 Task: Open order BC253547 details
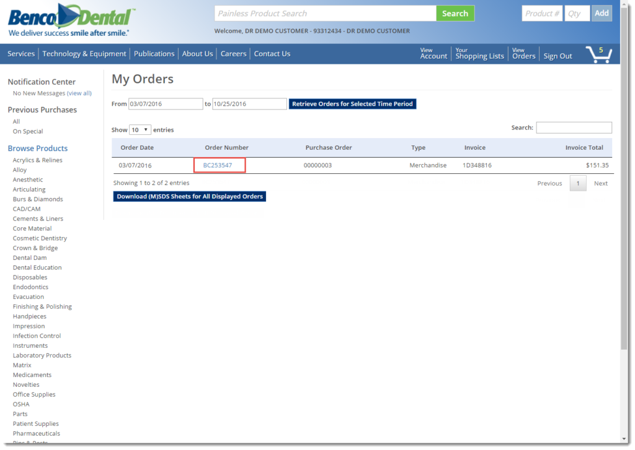(220, 165)
